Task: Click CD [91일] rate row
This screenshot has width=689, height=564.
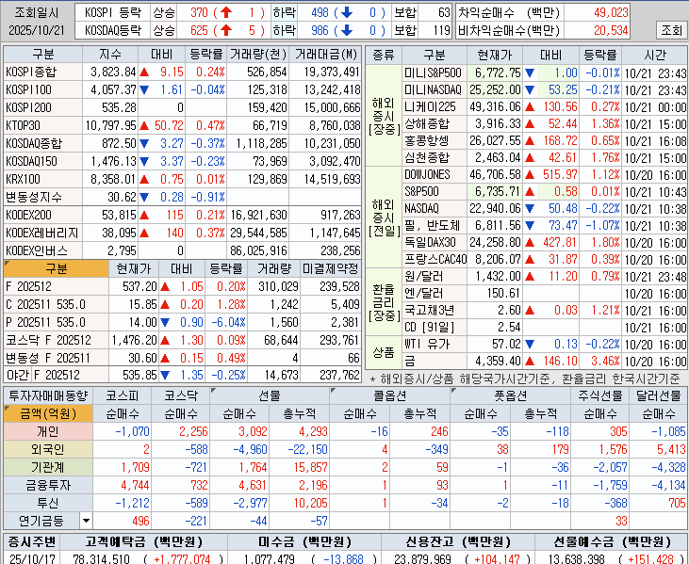Action: (x=545, y=328)
